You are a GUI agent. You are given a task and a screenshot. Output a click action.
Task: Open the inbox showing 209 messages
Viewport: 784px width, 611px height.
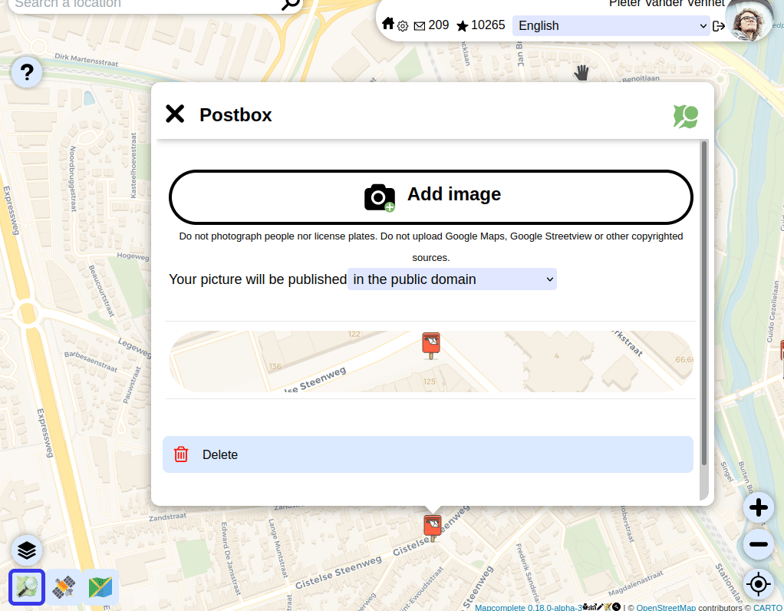click(x=431, y=25)
